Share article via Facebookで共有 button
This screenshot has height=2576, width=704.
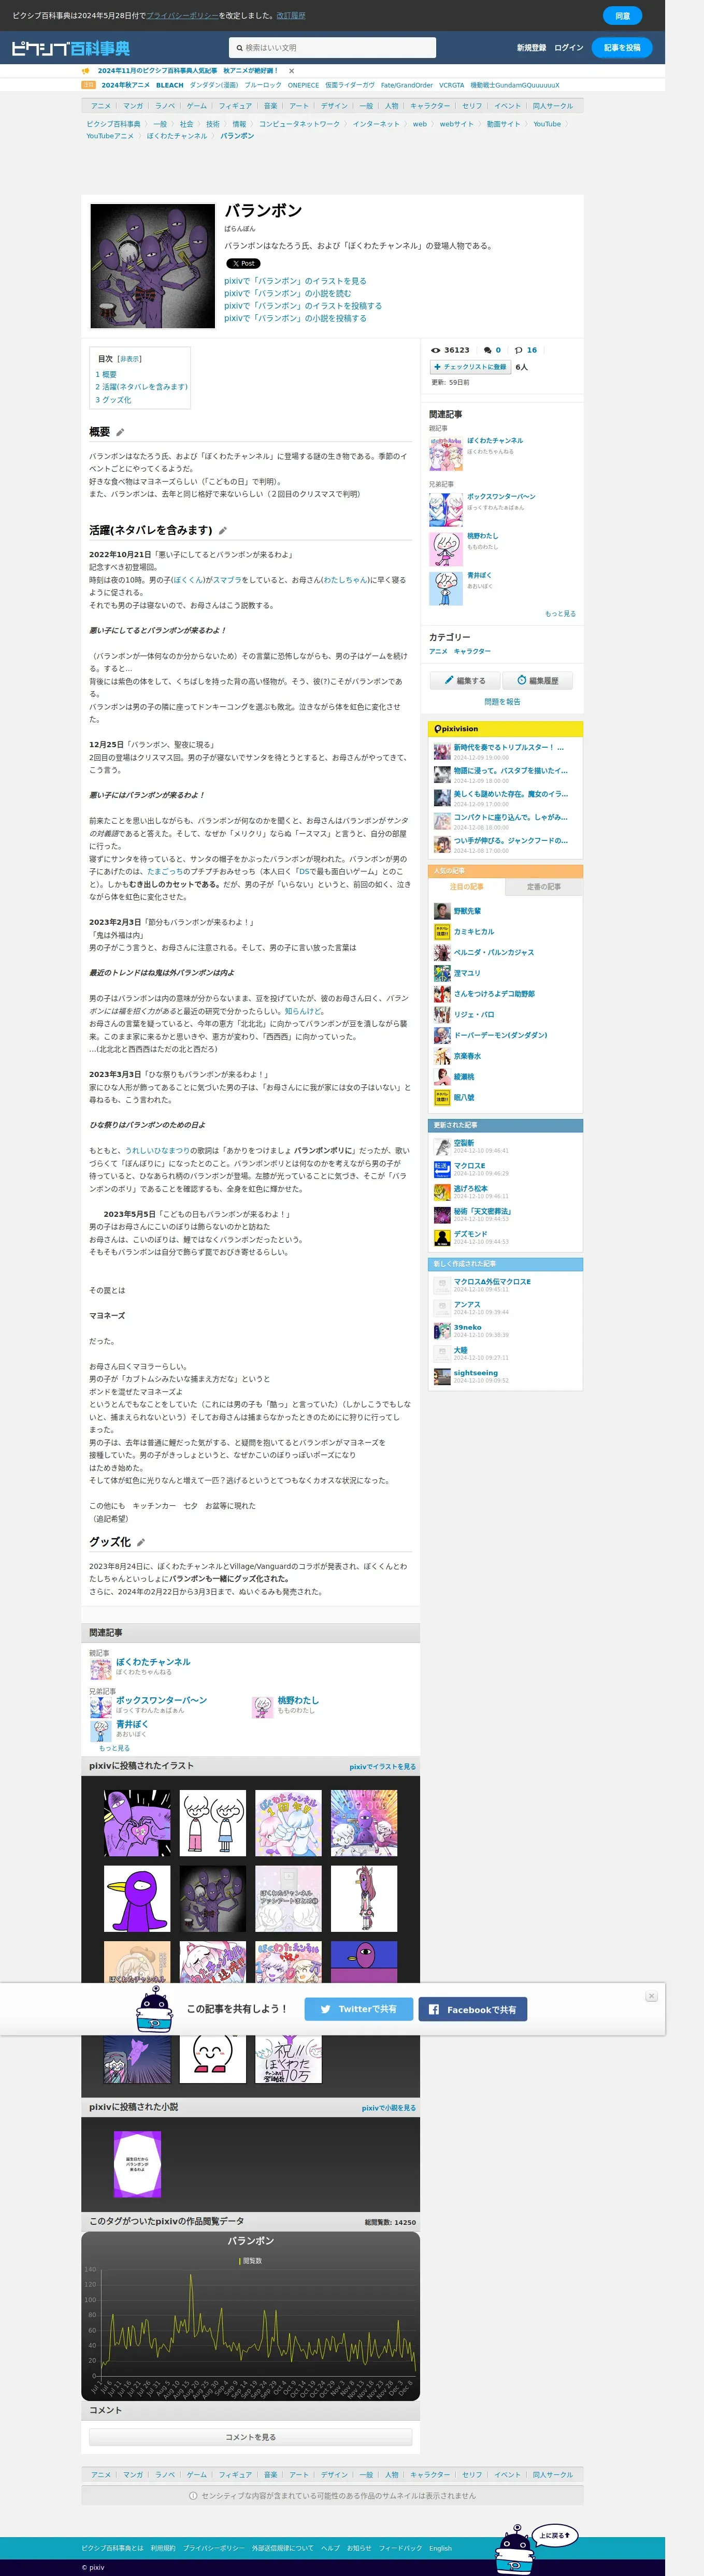pos(473,2008)
